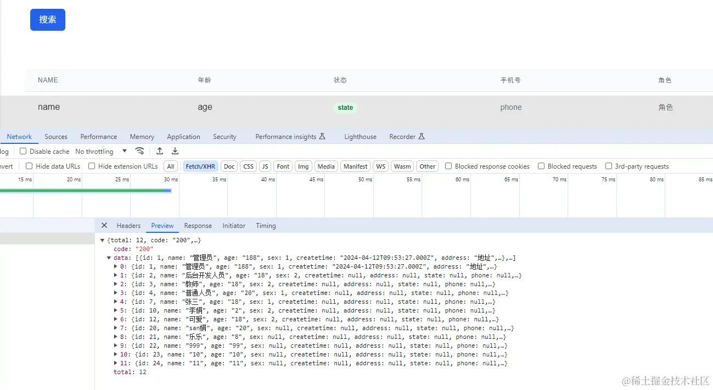713x390 pixels.
Task: Expand data item 4 张三
Action: (116, 302)
